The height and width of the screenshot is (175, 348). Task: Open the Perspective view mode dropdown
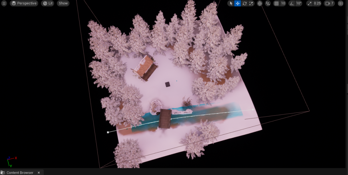24,3
